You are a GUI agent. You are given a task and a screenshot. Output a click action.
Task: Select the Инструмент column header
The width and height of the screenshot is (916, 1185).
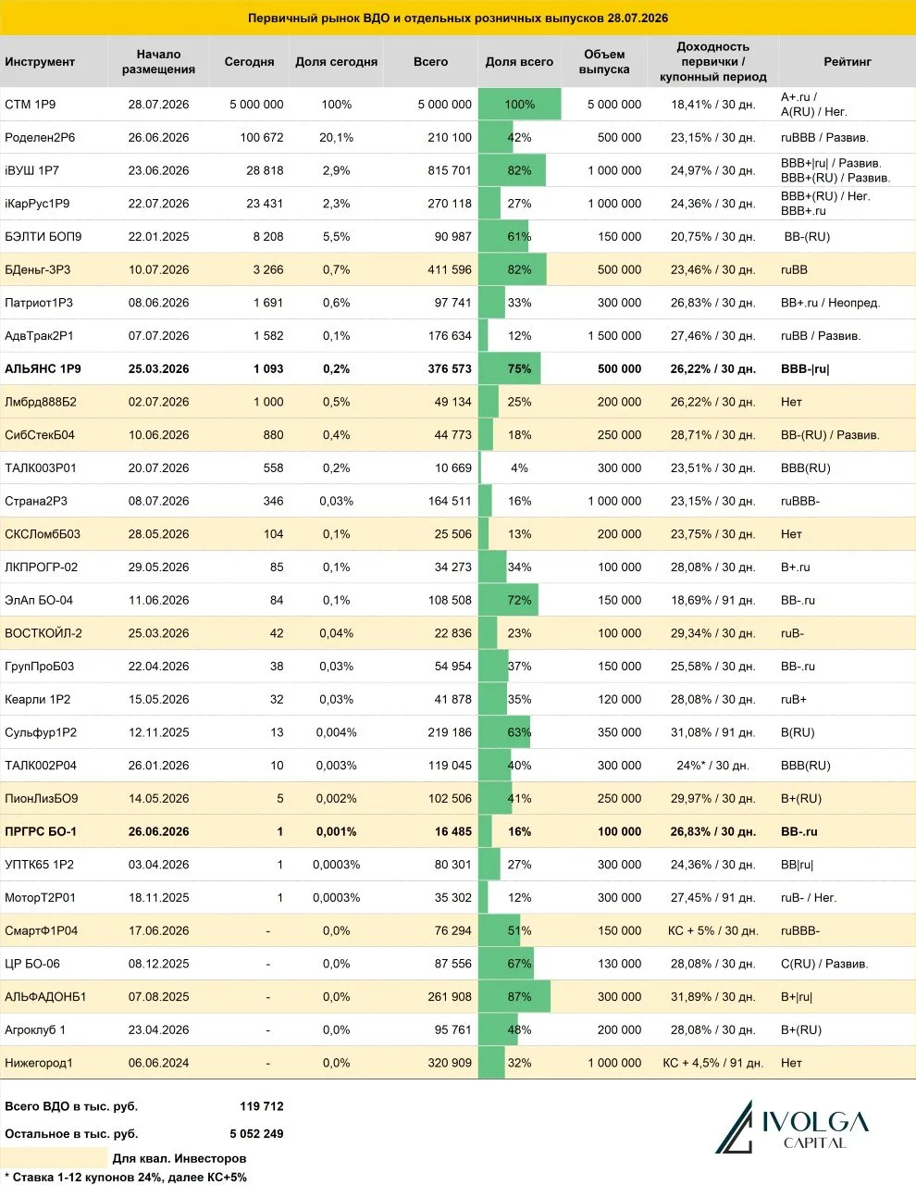tap(40, 62)
